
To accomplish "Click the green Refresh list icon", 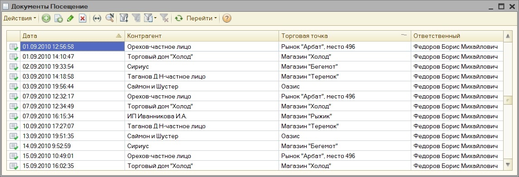I will point(179,19).
